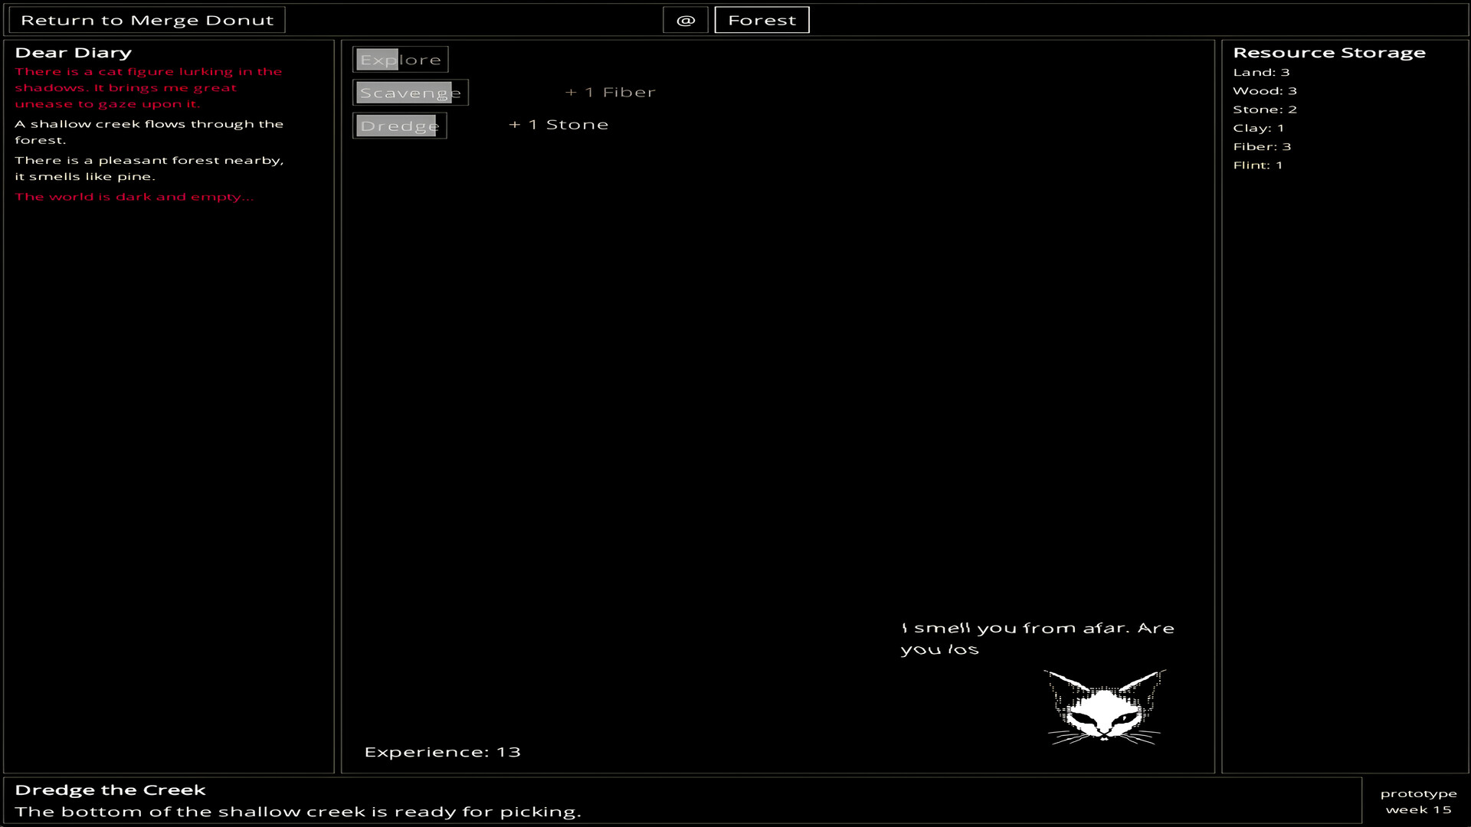1471x827 pixels.
Task: Click the Dredge the Creek description heading
Action: point(110,790)
